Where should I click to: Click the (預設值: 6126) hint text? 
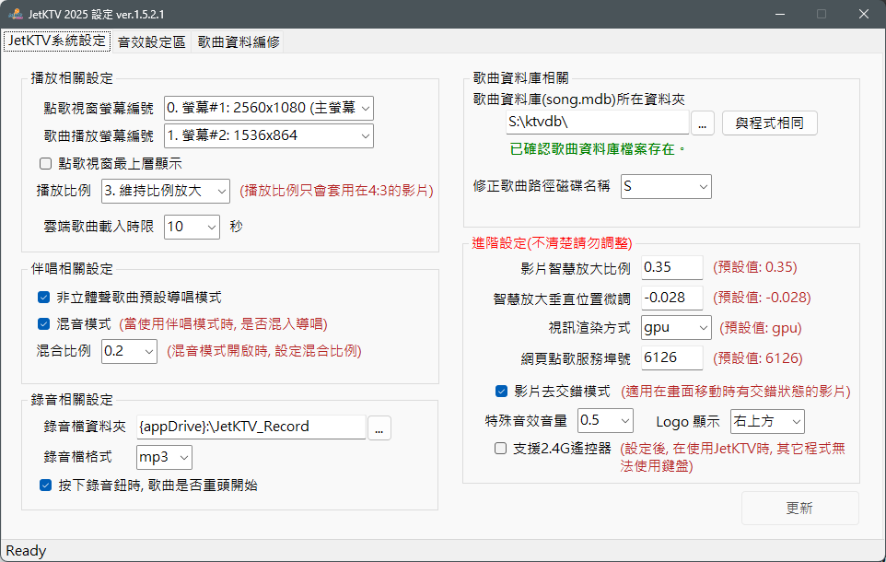(x=758, y=358)
